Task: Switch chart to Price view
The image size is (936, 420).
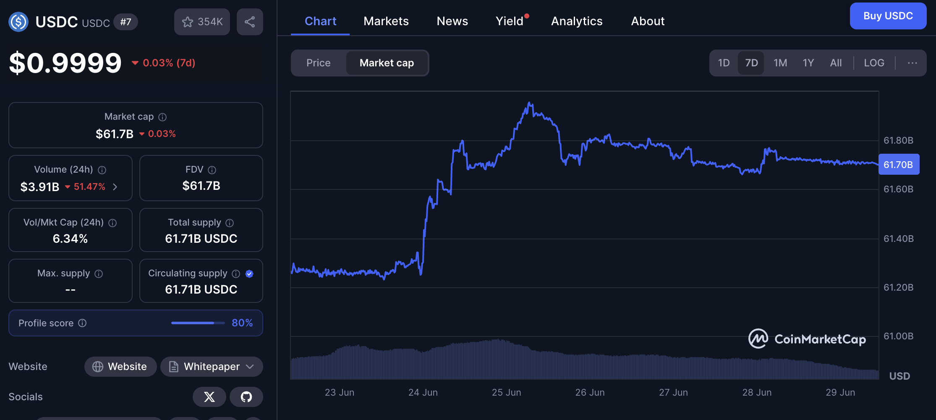Action: [x=318, y=63]
